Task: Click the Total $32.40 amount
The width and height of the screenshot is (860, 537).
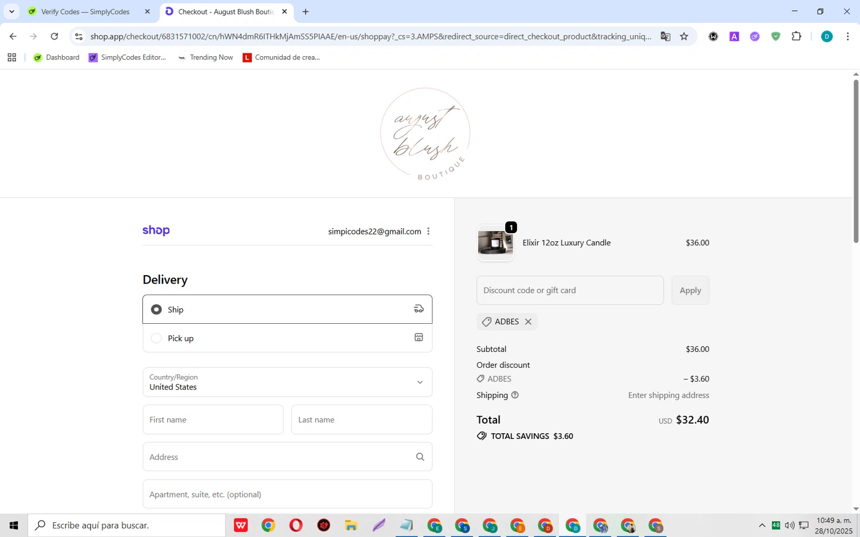Action: [x=692, y=420]
